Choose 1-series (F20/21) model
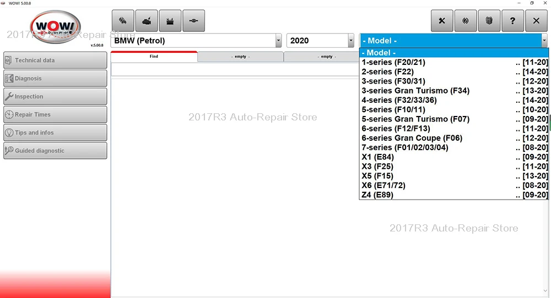 [x=453, y=62]
